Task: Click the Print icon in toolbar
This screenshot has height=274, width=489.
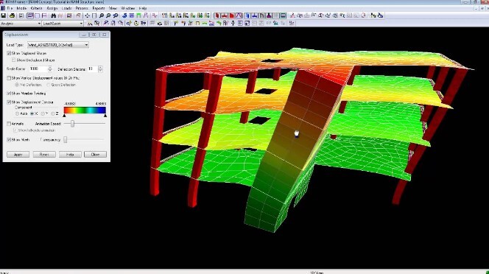Action: coord(12,15)
